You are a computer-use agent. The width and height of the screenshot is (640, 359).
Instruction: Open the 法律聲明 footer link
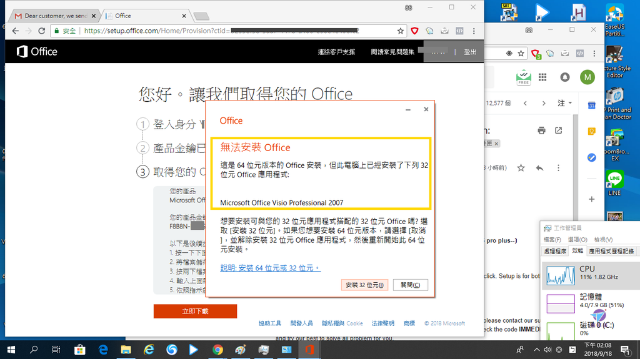(383, 323)
